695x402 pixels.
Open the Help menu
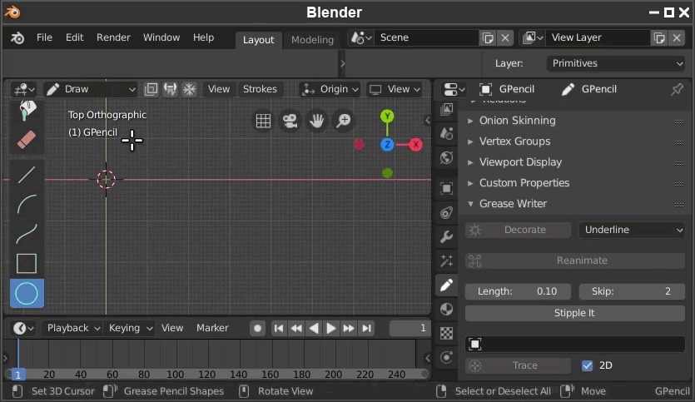point(203,37)
